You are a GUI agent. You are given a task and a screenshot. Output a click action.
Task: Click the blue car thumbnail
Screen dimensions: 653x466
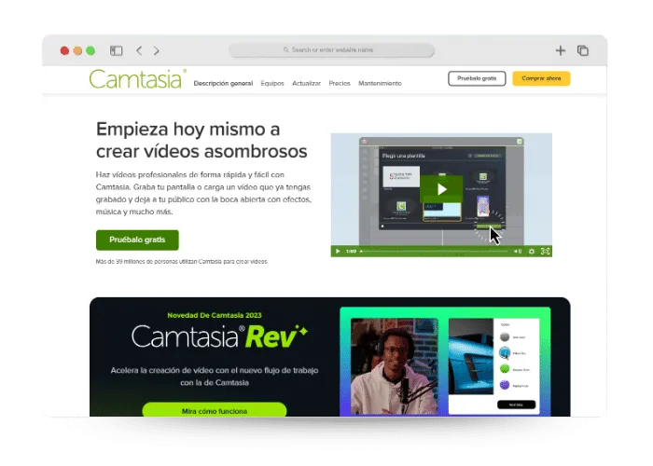[471, 356]
